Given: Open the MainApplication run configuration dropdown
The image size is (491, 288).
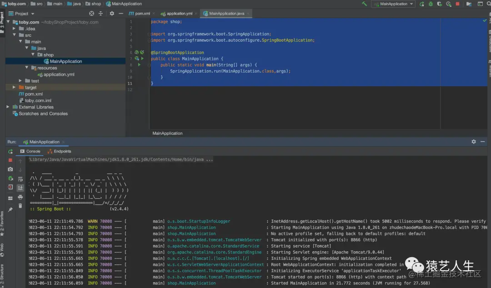Looking at the screenshot, I should [393, 4].
